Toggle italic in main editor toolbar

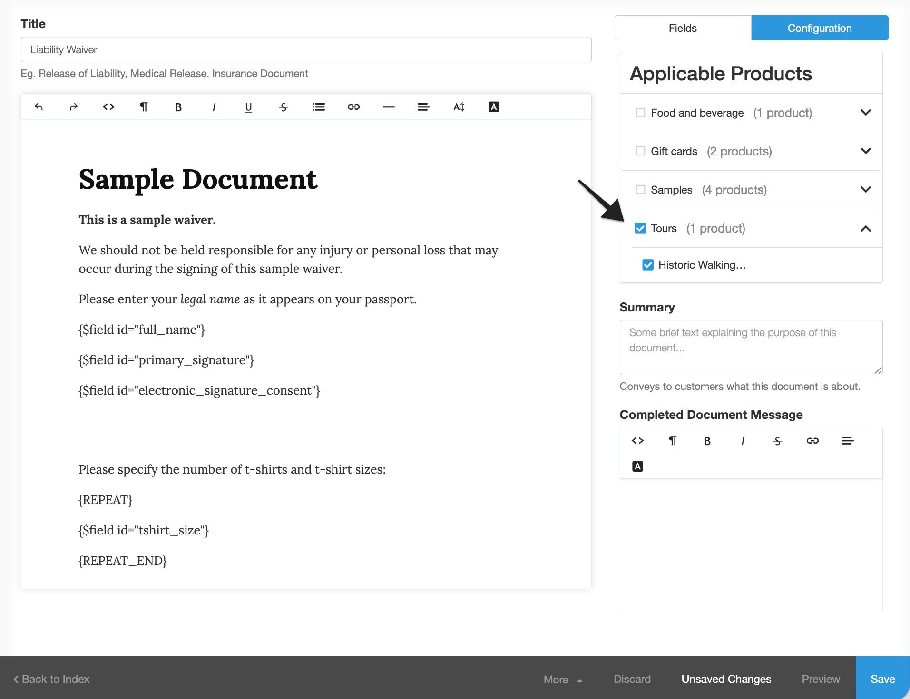point(214,107)
